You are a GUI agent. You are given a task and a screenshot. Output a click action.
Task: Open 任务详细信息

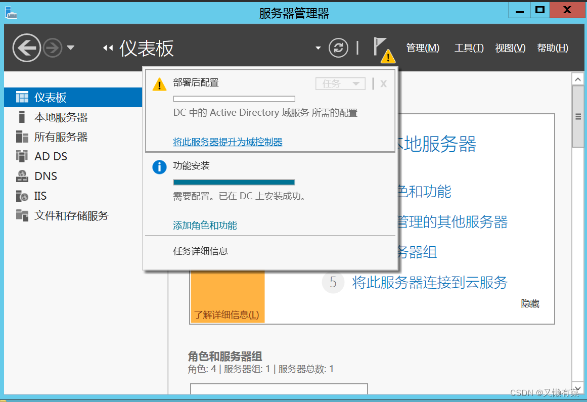(x=200, y=251)
